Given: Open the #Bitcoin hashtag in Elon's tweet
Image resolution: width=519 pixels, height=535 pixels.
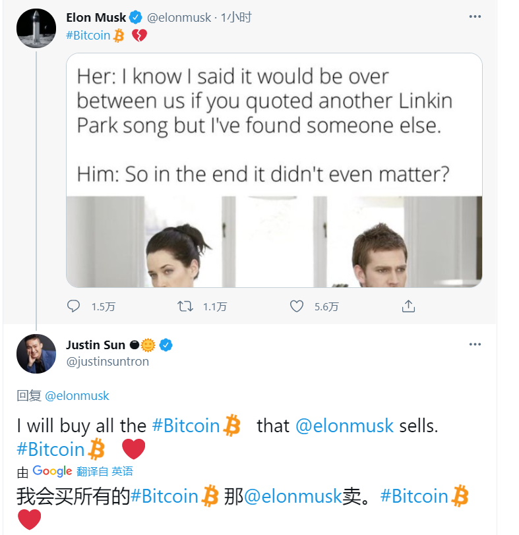Looking at the screenshot, I should (88, 36).
